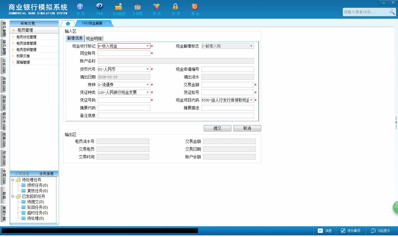Click the 锁屏 lock screen icon

pyautogui.click(x=176, y=9)
